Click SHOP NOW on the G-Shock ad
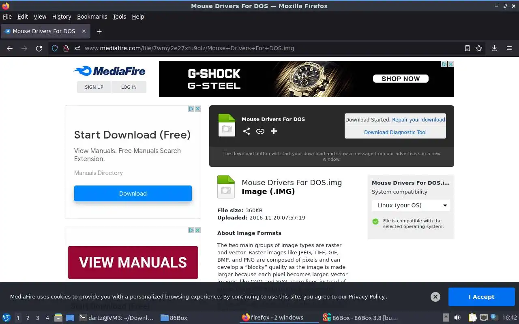 401,79
